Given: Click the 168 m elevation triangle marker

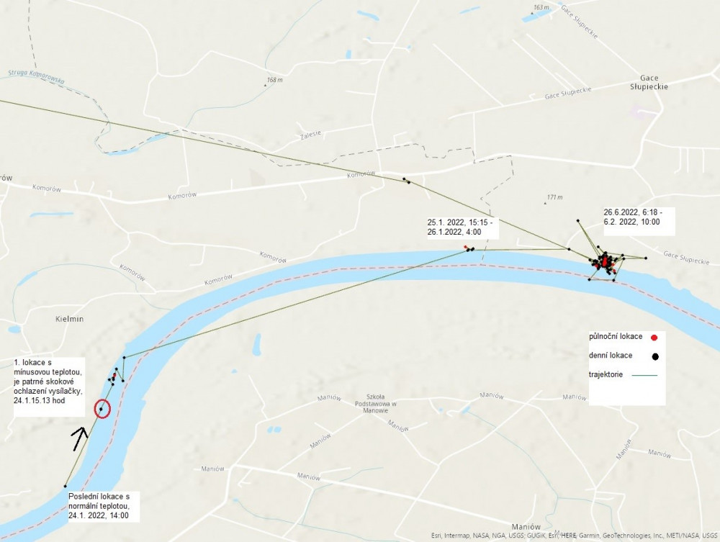Looking at the screenshot, I should pyautogui.click(x=265, y=84).
